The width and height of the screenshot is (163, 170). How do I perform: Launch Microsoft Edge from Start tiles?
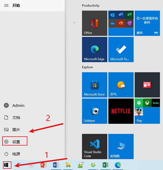click(x=94, y=50)
